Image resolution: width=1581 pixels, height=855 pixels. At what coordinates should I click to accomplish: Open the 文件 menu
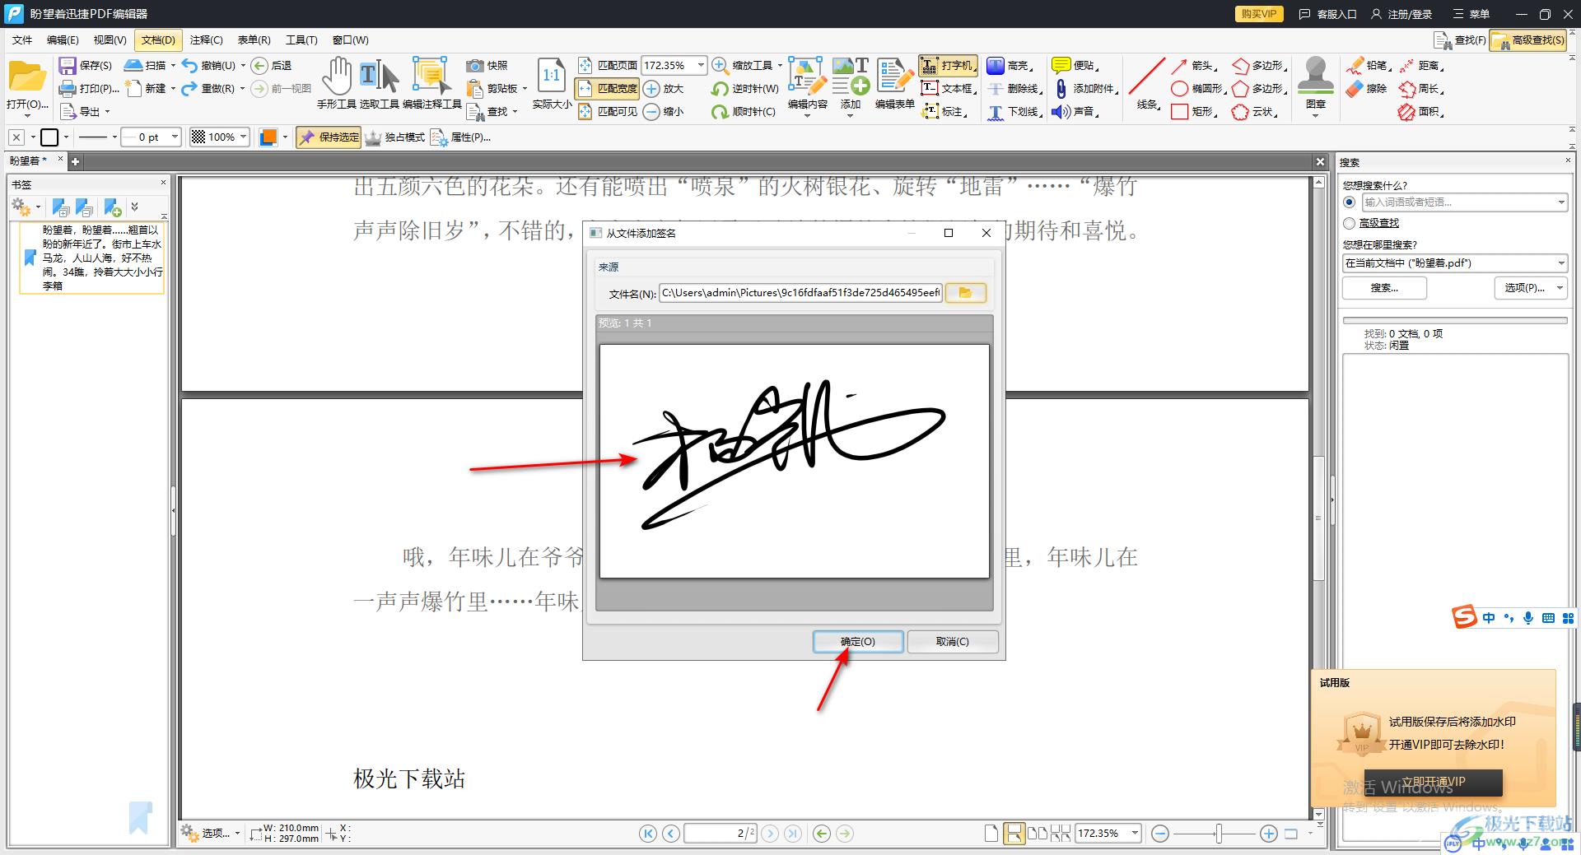[x=22, y=39]
